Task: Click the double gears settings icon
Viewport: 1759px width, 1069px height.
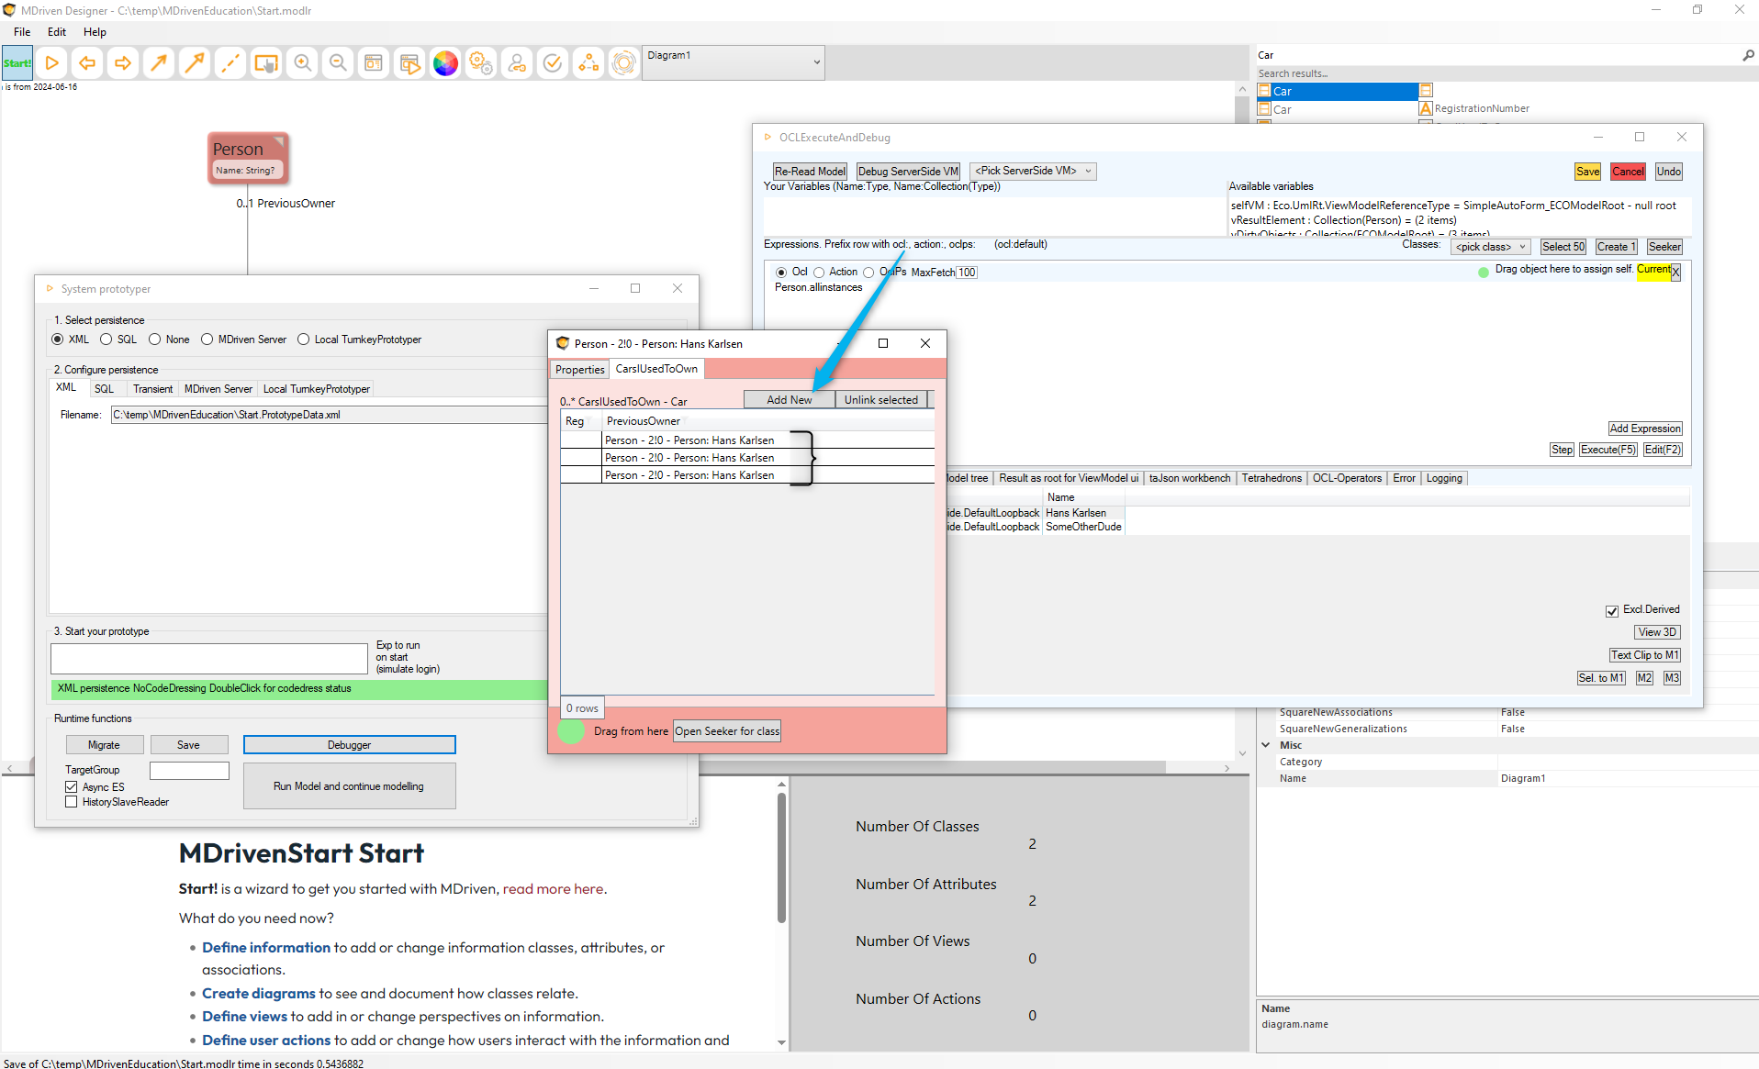Action: (x=481, y=63)
